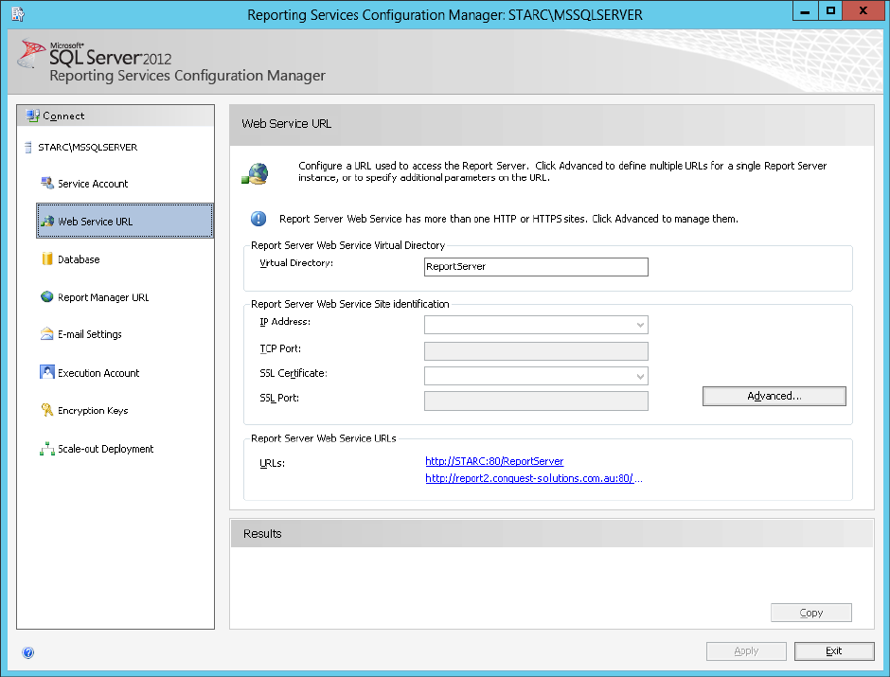Click the Web Service URL globe icon

coord(47,221)
